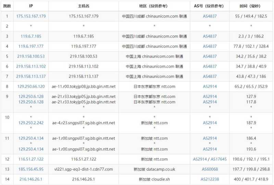Viewport: 274px width, 185px height.
Task: Select hostname vl221.sgp-eq3-dist-1.cdn77.com
Action: point(84,169)
